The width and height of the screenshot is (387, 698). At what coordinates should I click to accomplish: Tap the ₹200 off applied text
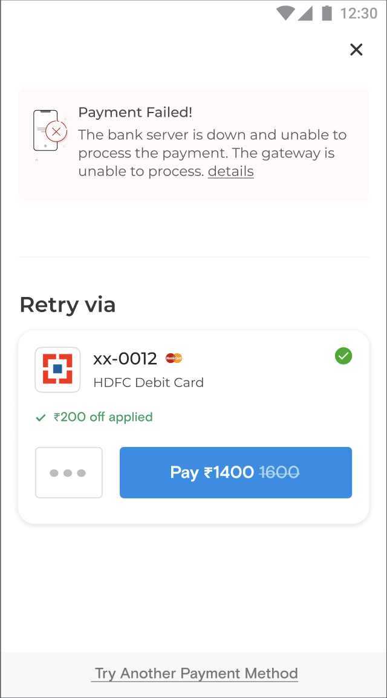tap(103, 417)
